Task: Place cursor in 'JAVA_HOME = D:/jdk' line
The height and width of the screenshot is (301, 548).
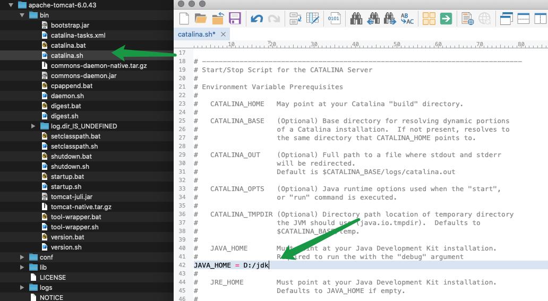Action: point(361,265)
